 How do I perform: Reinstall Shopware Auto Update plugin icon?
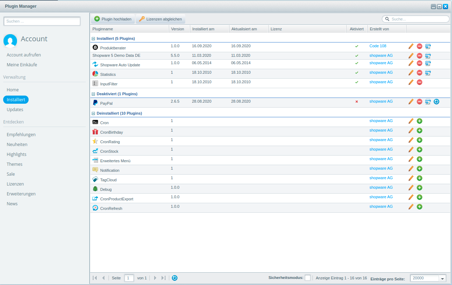(428, 63)
